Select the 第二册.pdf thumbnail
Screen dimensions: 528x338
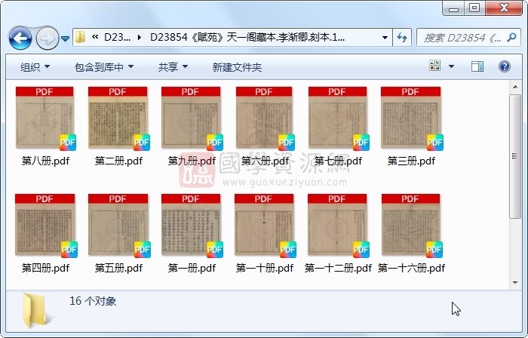(118, 118)
